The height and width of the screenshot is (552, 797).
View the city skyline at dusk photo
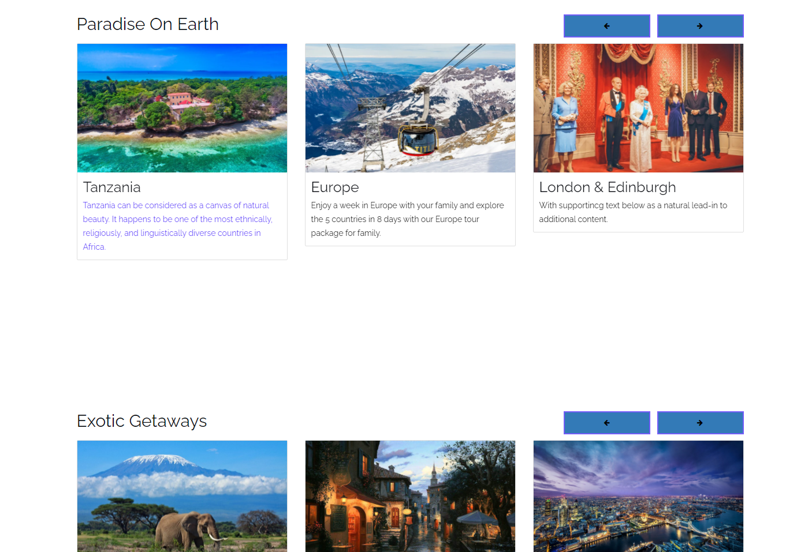coord(638,496)
